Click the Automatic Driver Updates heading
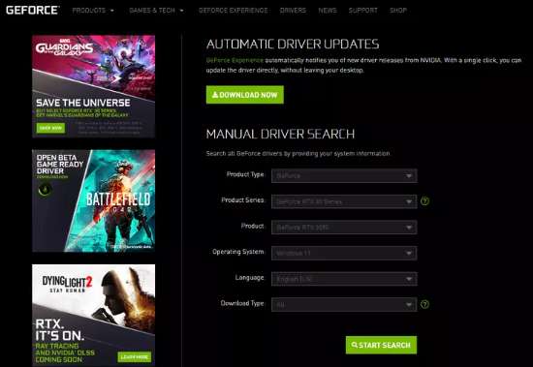This screenshot has width=533, height=367. pyautogui.click(x=293, y=45)
